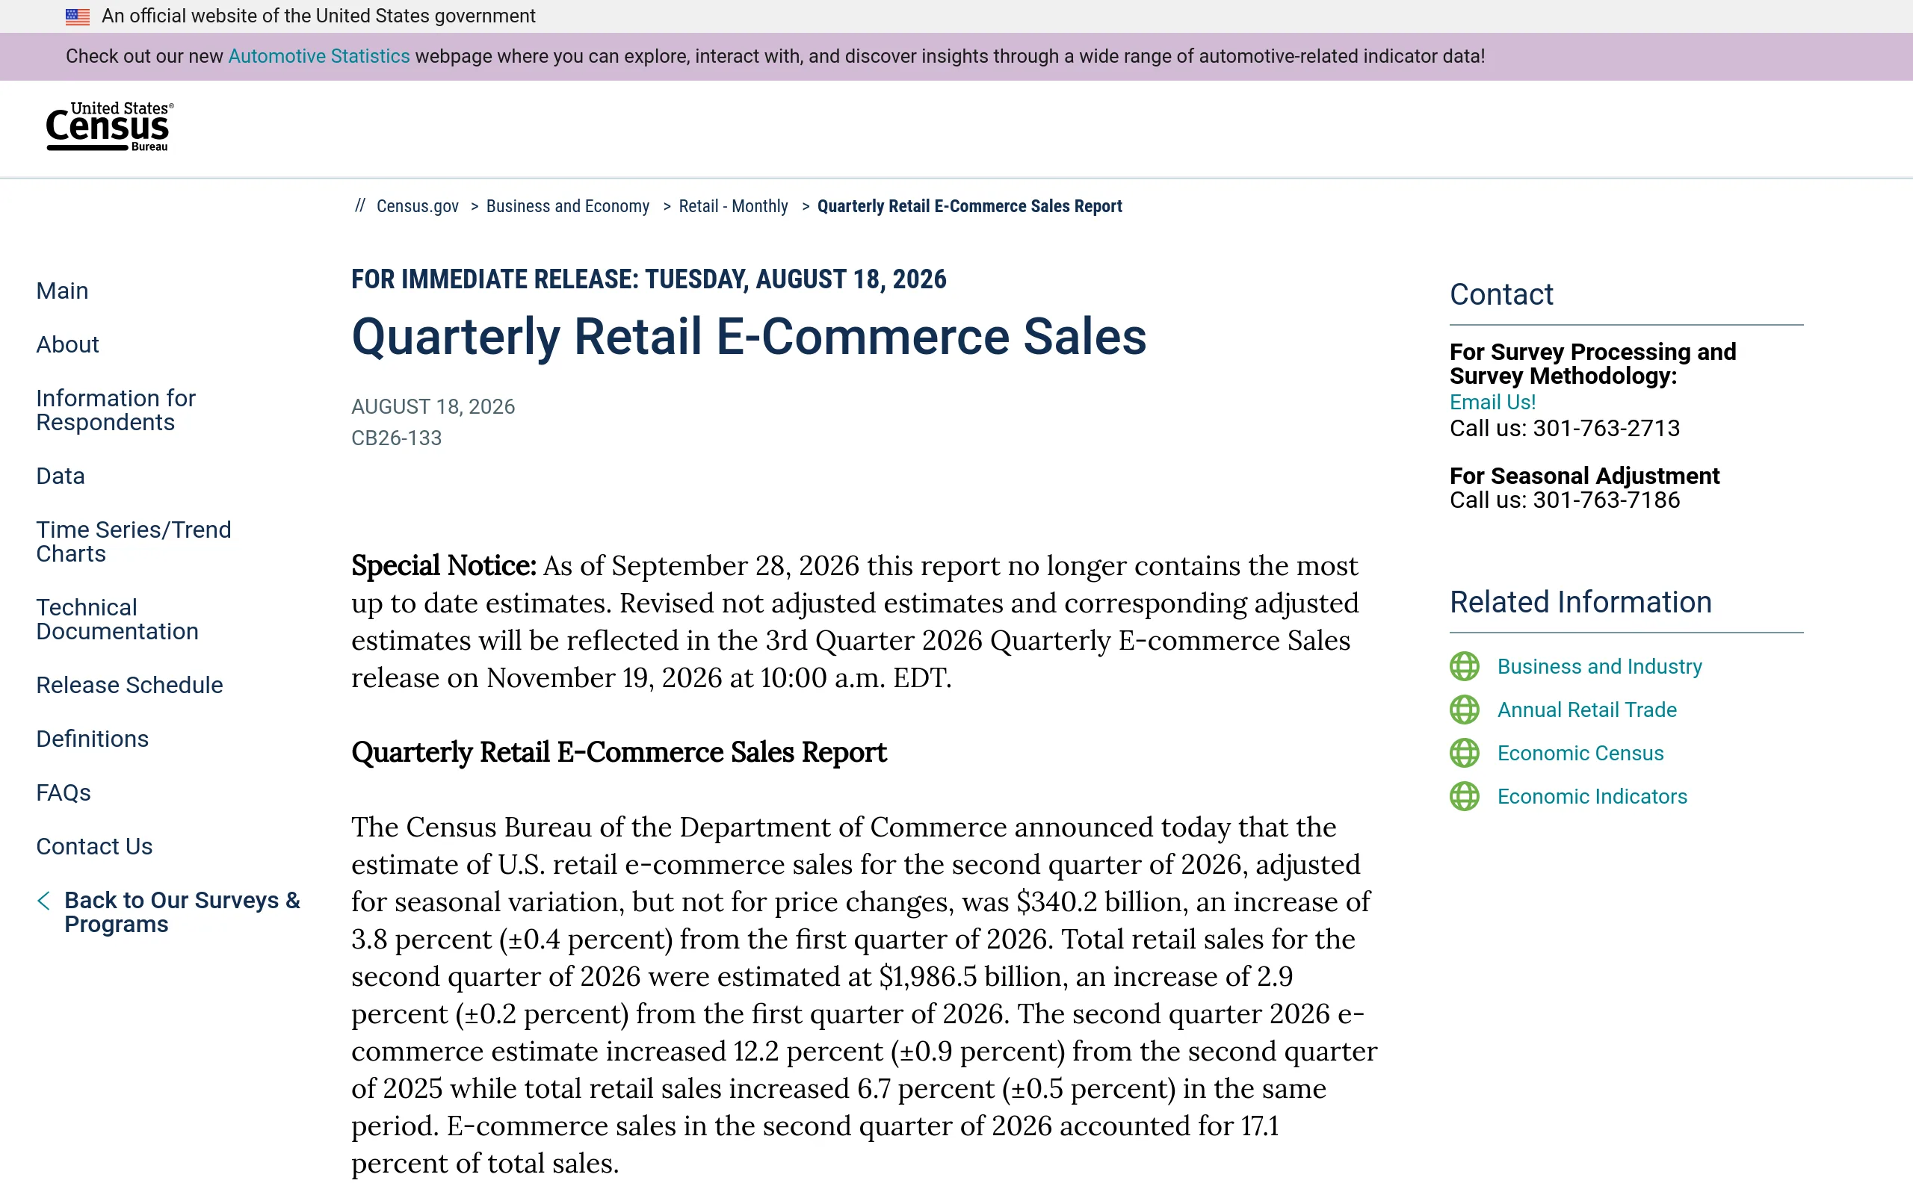
Task: Click the Census Bureau logo
Action: 109,126
